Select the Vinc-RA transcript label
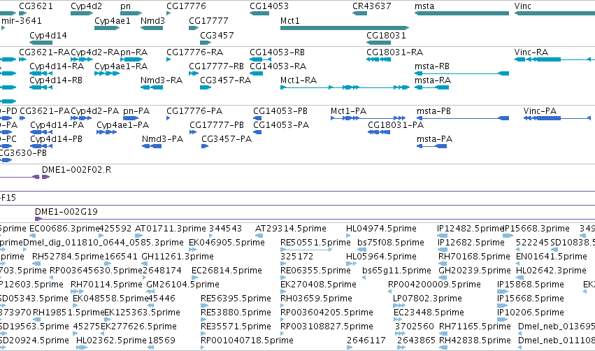 (531, 52)
